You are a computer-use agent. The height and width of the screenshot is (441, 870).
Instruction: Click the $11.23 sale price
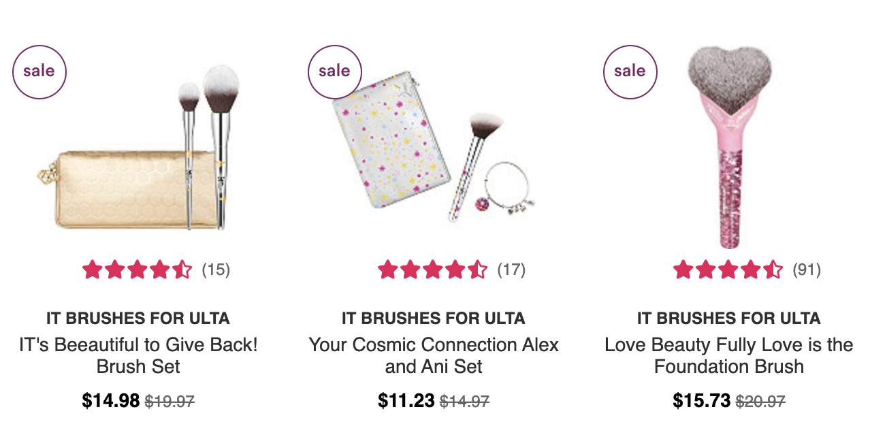tap(406, 401)
